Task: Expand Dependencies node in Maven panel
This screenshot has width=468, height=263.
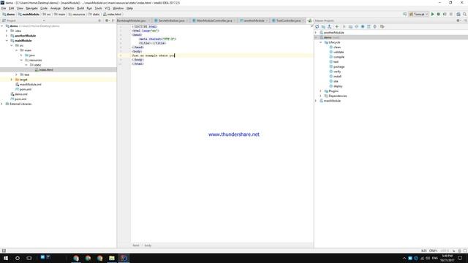Action: point(321,96)
